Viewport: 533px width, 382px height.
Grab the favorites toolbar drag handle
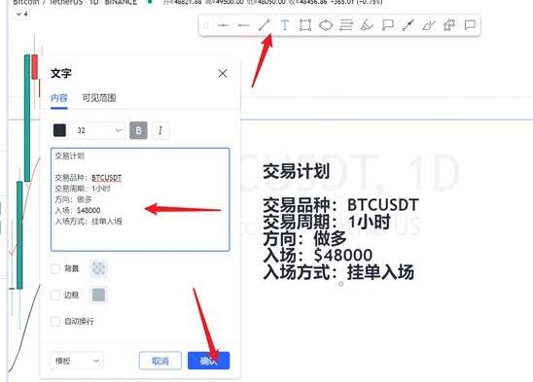coord(206,25)
